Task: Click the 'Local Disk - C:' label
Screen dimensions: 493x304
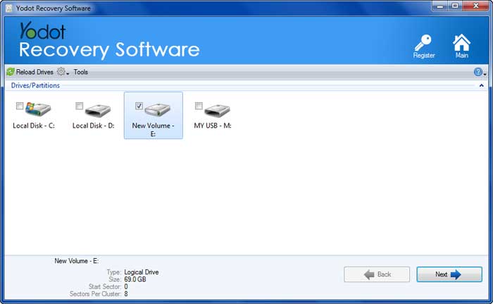Action: (34, 126)
